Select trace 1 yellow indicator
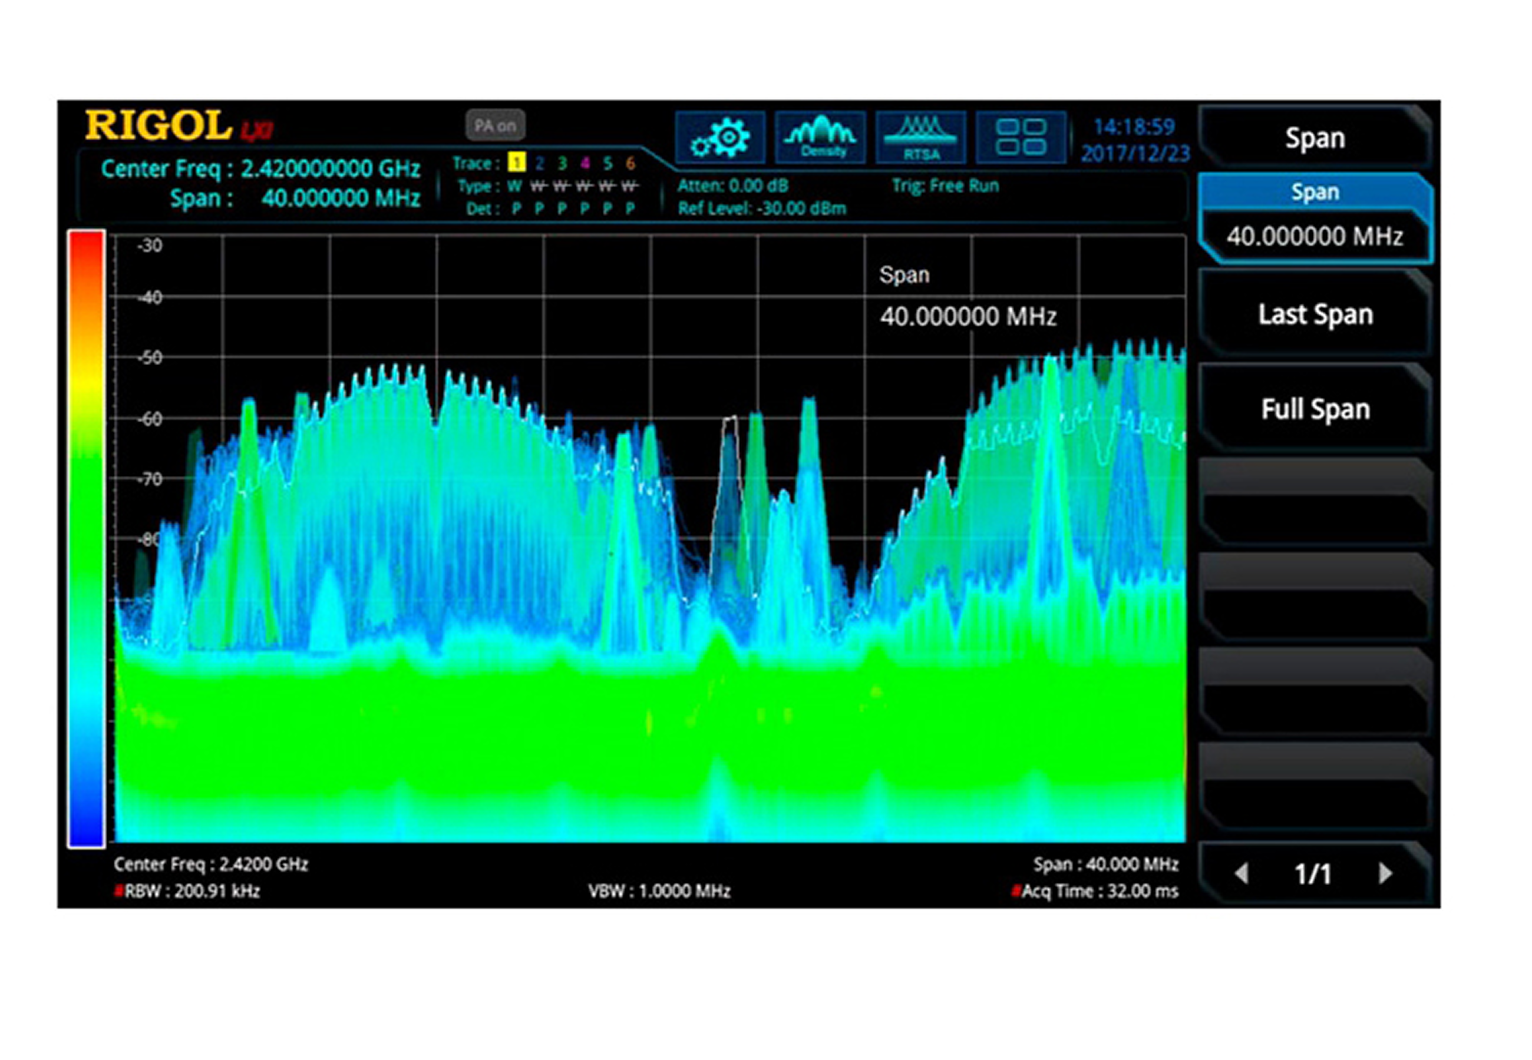This screenshot has width=1532, height=1060. pyautogui.click(x=516, y=163)
